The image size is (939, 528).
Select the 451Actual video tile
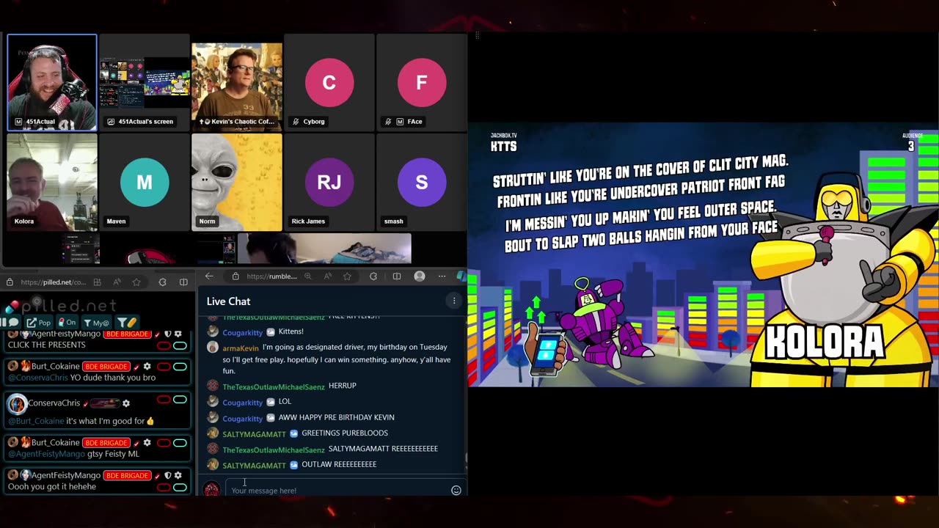51,82
